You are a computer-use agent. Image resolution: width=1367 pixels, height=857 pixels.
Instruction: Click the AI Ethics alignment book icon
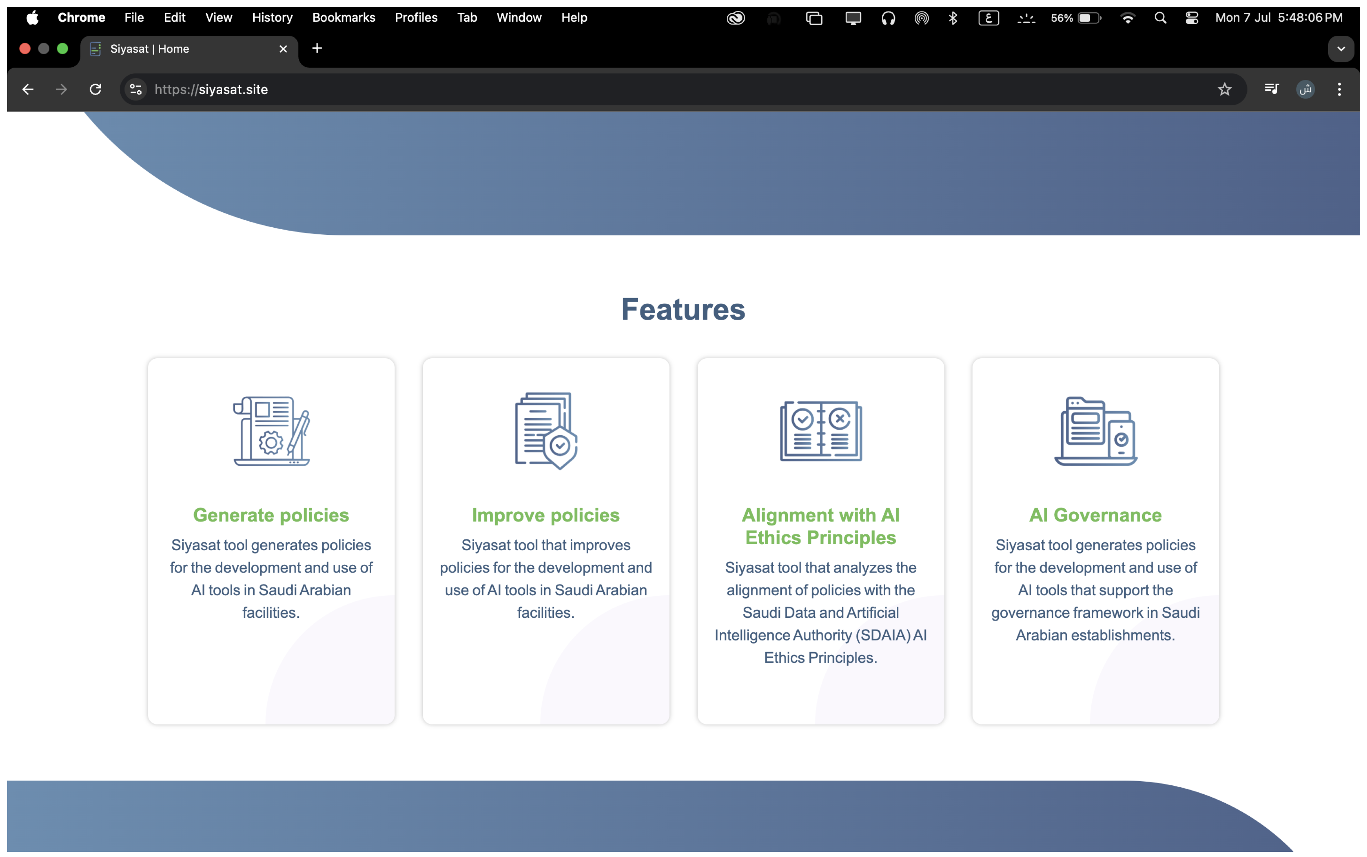(821, 431)
